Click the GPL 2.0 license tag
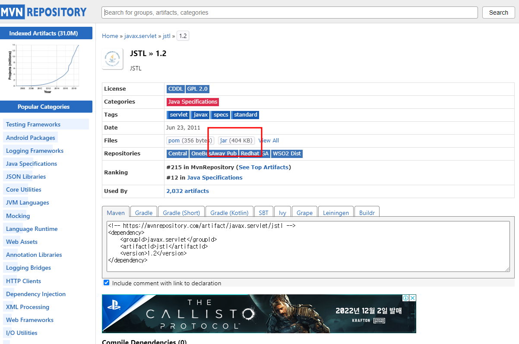 pos(197,89)
